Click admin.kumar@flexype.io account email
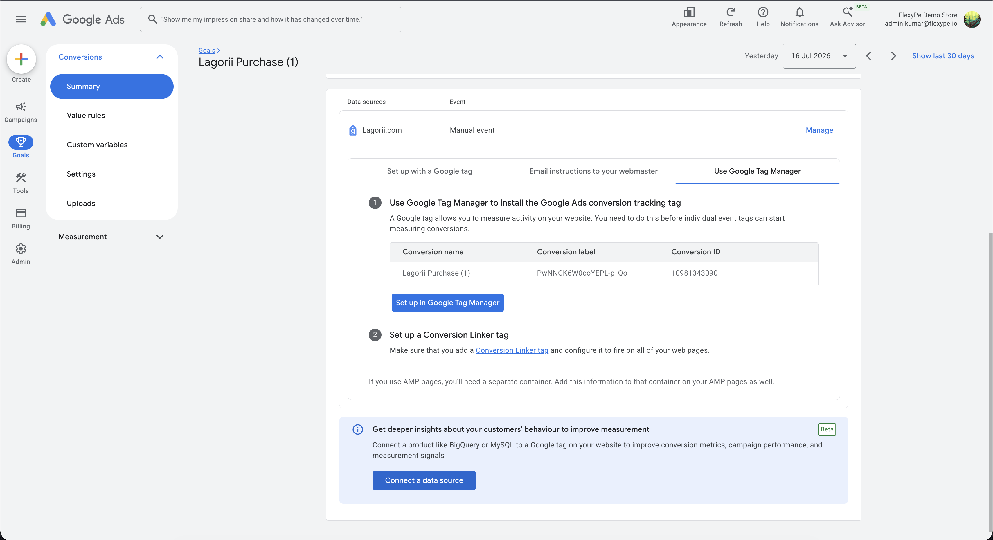Screen dimensions: 993x540 (921, 24)
